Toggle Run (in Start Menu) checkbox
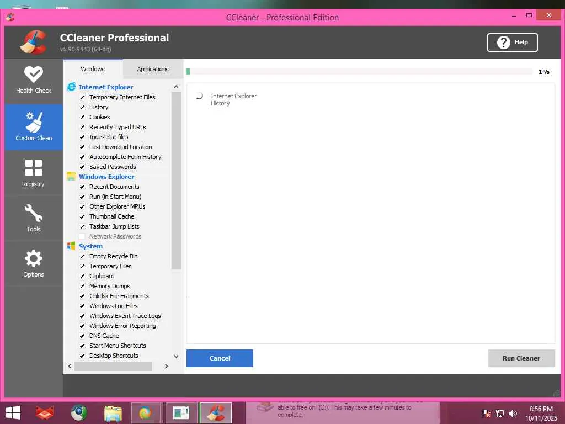The image size is (565, 424). [82, 197]
